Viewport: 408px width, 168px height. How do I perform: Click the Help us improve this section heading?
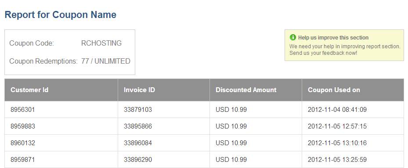point(333,37)
